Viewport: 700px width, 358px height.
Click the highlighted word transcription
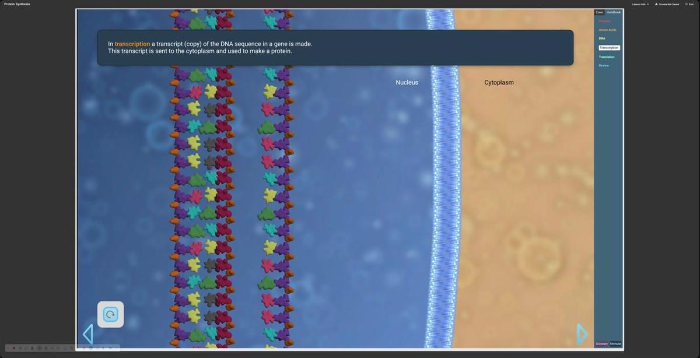132,44
